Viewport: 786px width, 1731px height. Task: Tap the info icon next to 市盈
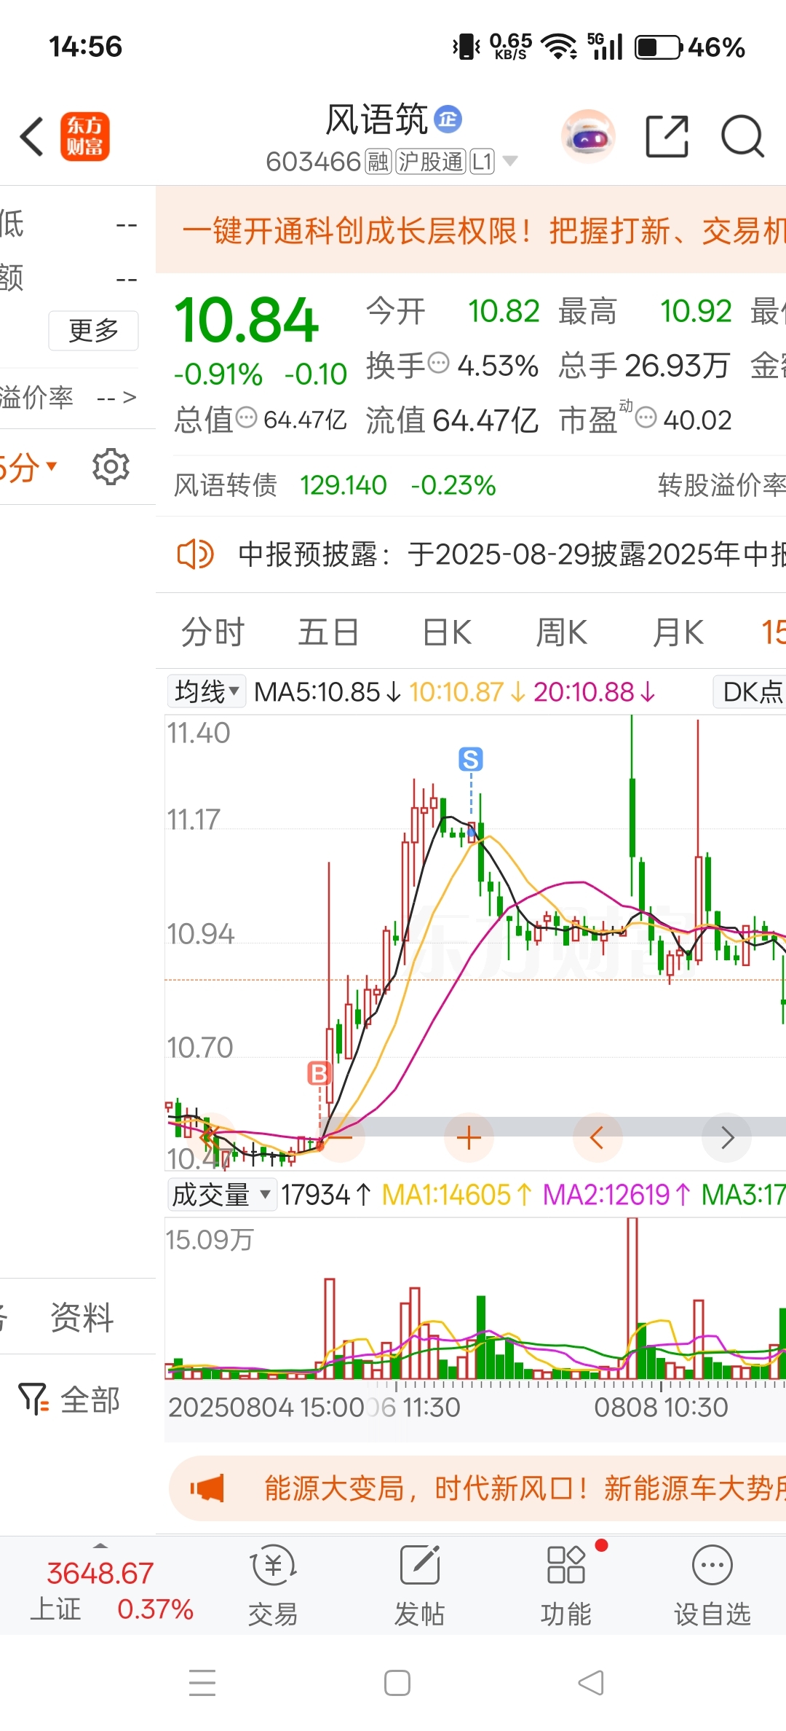(x=646, y=417)
